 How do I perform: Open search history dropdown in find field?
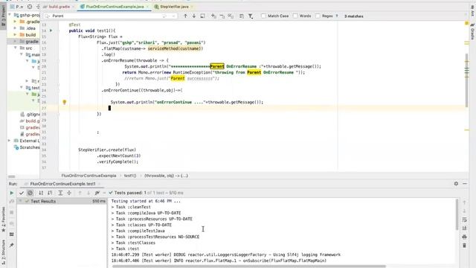(x=48, y=16)
